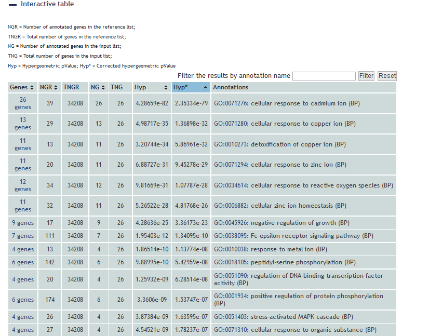
Task: Open 4 genes link for DNA-binding transcription factor
Action: pyautogui.click(x=23, y=279)
